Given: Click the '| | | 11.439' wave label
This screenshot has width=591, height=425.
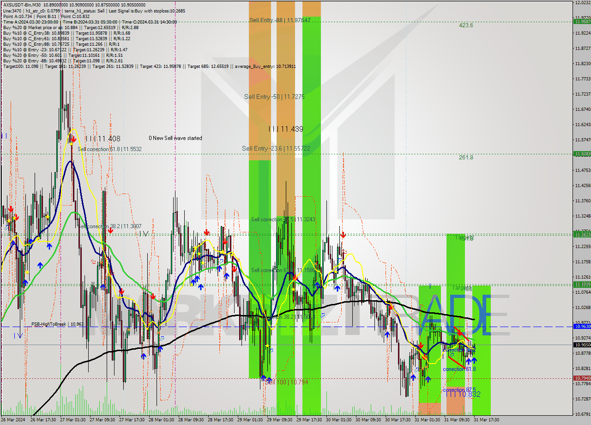Looking at the screenshot, I should click(286, 129).
